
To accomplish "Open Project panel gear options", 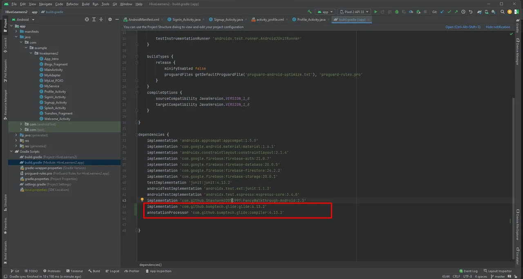I will (110, 19).
